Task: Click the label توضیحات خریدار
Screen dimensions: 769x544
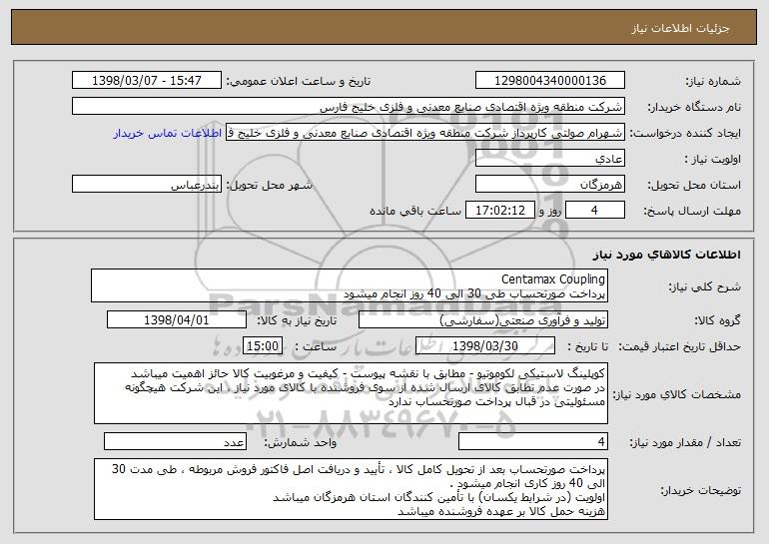Action: (x=700, y=490)
